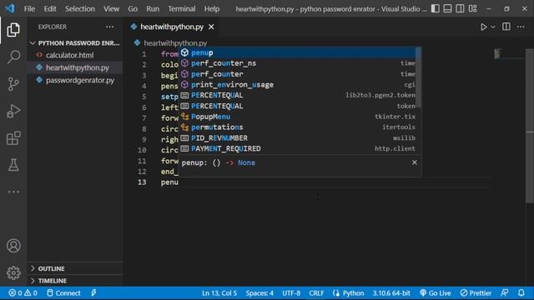Open editor More Actions ellipsis

[521, 27]
